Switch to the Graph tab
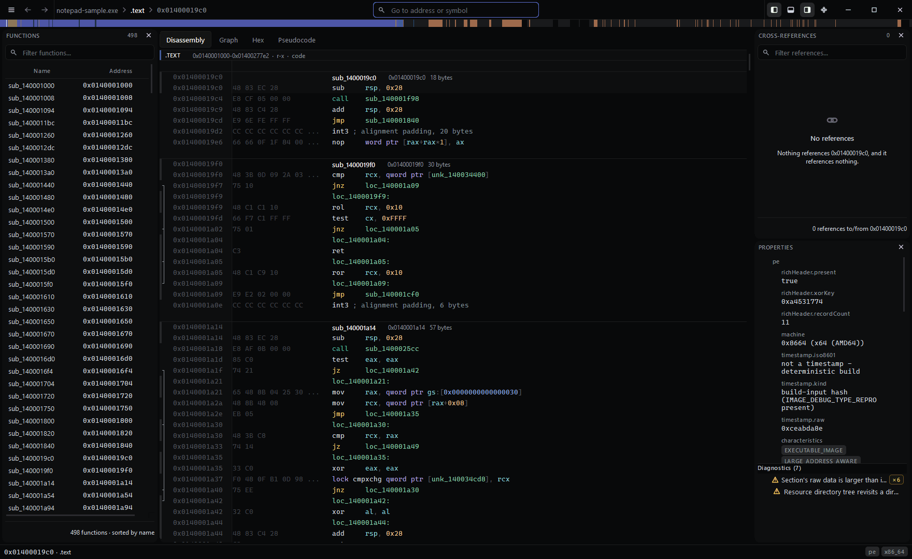This screenshot has width=912, height=559. 229,40
